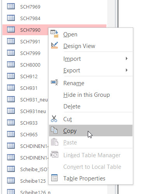
Task: Click the table icon next to SCH8000
Action: pyautogui.click(x=11, y=64)
